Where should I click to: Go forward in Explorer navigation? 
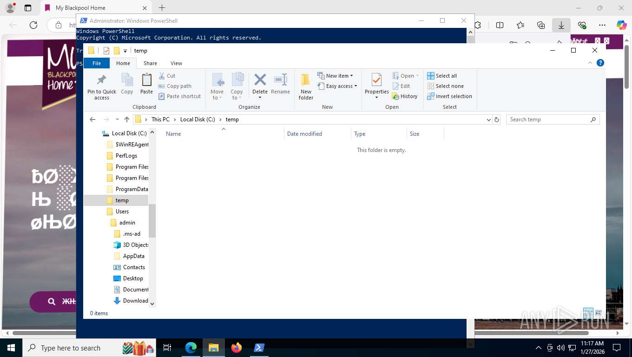106,119
